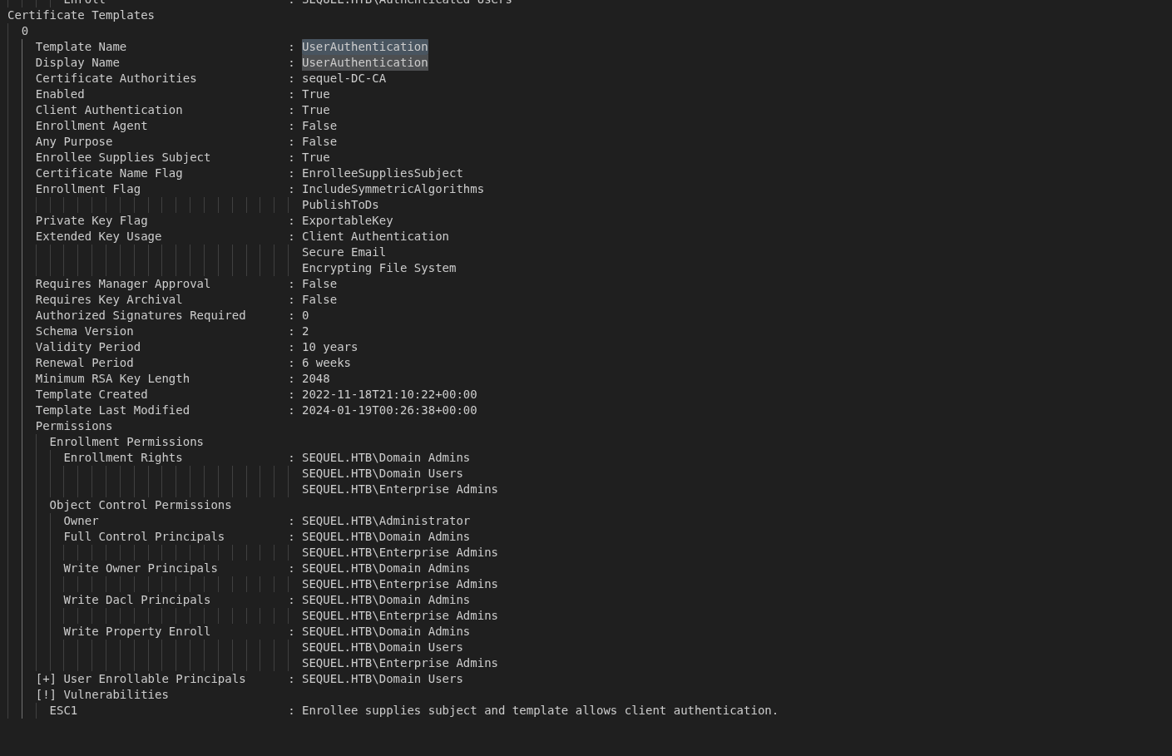Click the 'Enabled' label
The height and width of the screenshot is (756, 1172).
click(60, 94)
